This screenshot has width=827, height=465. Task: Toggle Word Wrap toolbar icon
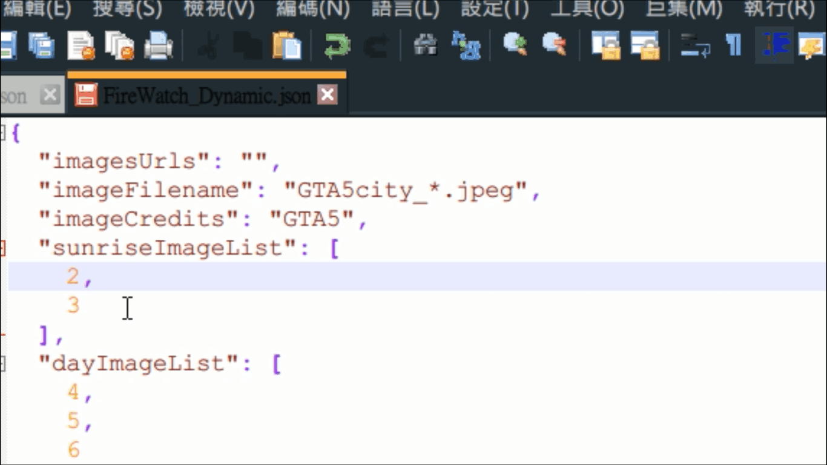pyautogui.click(x=695, y=46)
